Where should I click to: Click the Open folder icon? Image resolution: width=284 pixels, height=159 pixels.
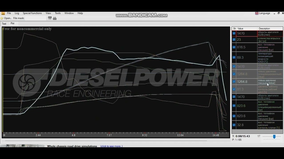2,18
